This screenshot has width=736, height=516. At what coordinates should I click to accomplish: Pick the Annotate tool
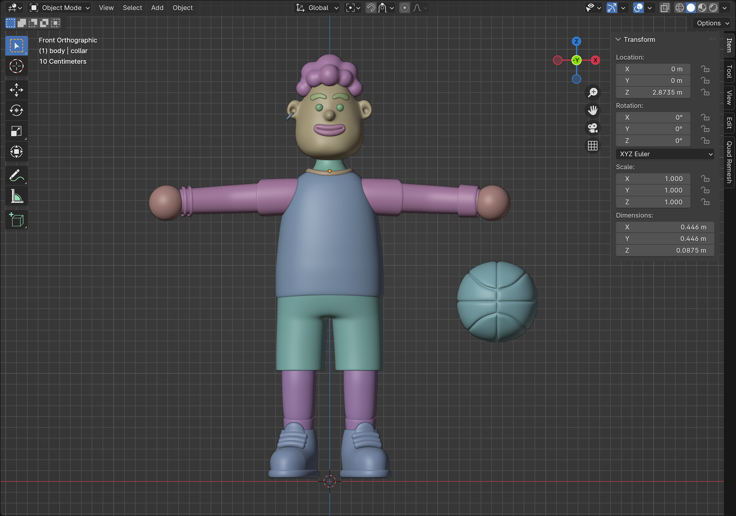pos(16,176)
